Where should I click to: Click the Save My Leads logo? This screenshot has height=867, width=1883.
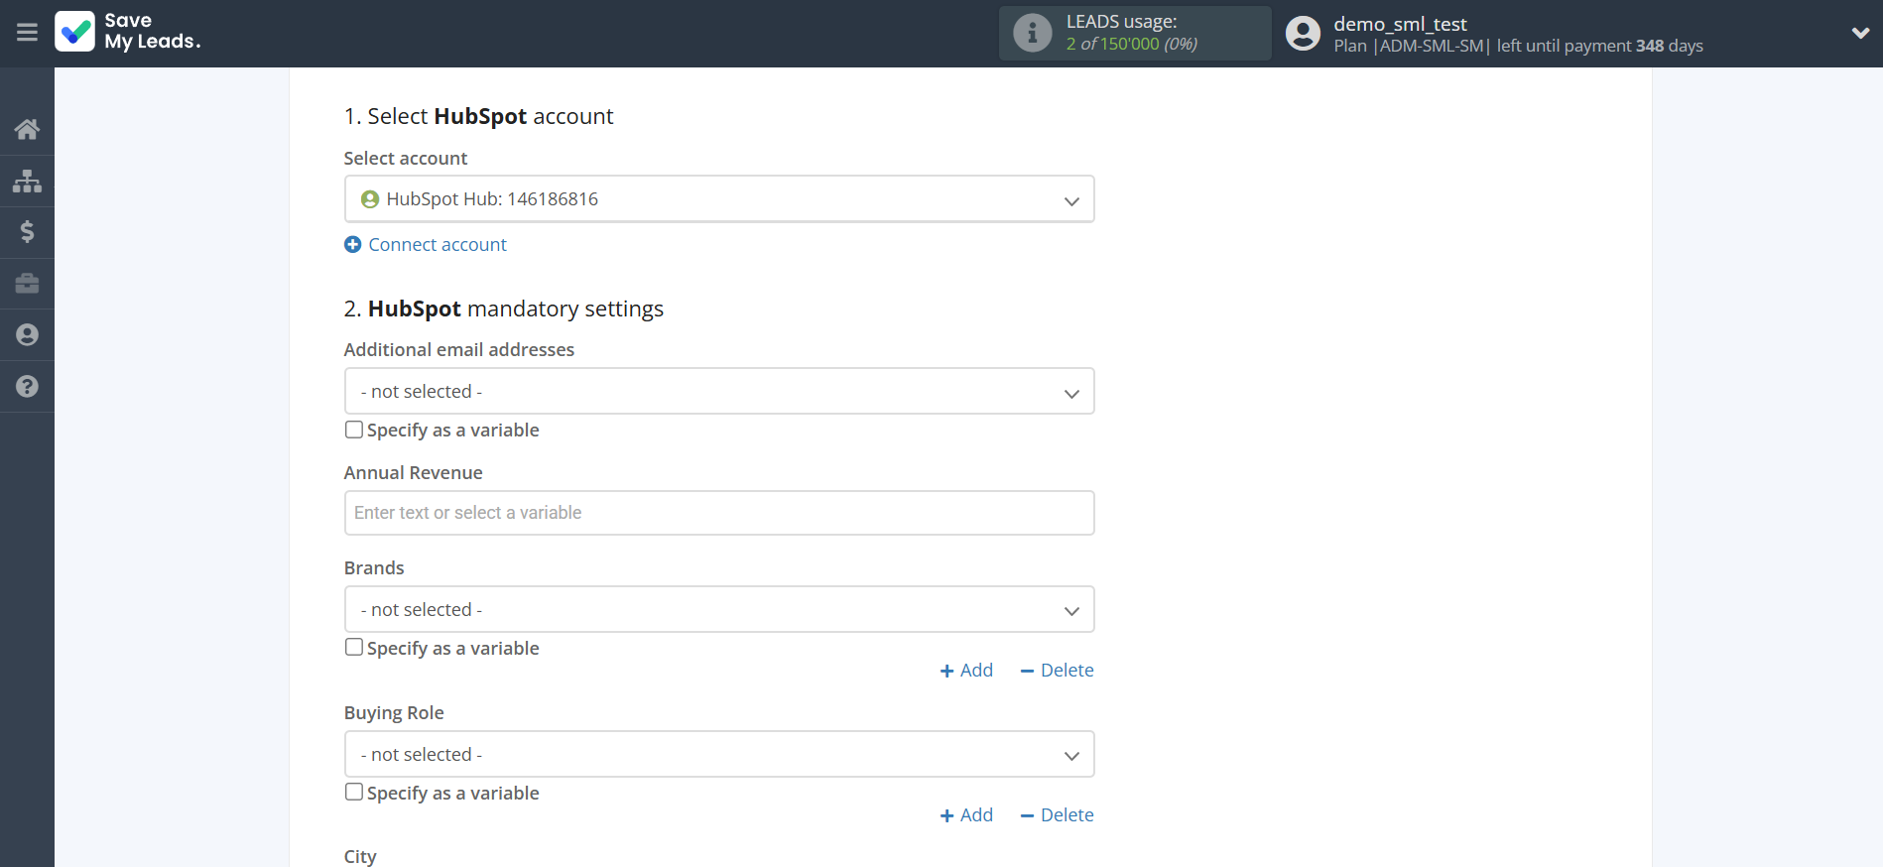click(128, 32)
